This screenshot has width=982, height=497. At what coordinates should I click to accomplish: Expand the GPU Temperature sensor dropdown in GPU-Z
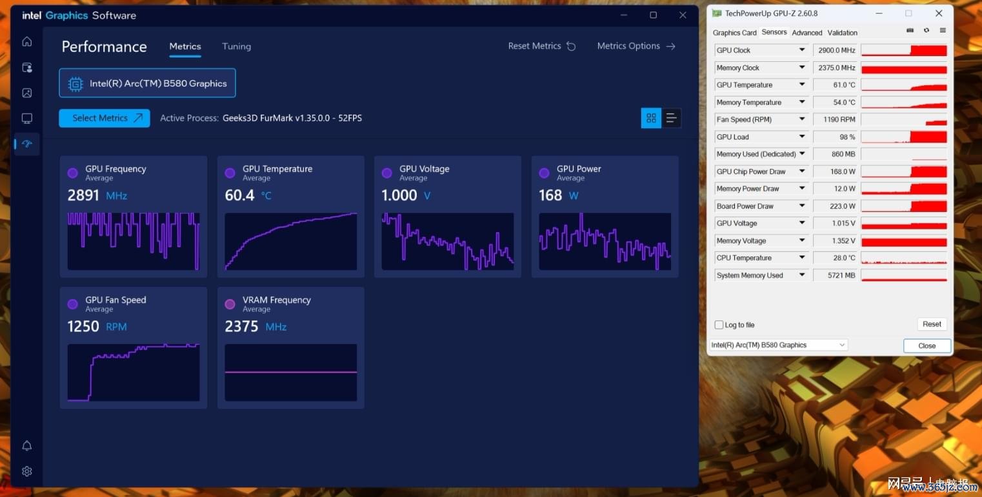tap(802, 85)
